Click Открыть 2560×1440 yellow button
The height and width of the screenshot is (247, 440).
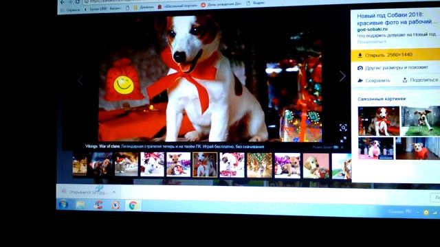(395, 55)
